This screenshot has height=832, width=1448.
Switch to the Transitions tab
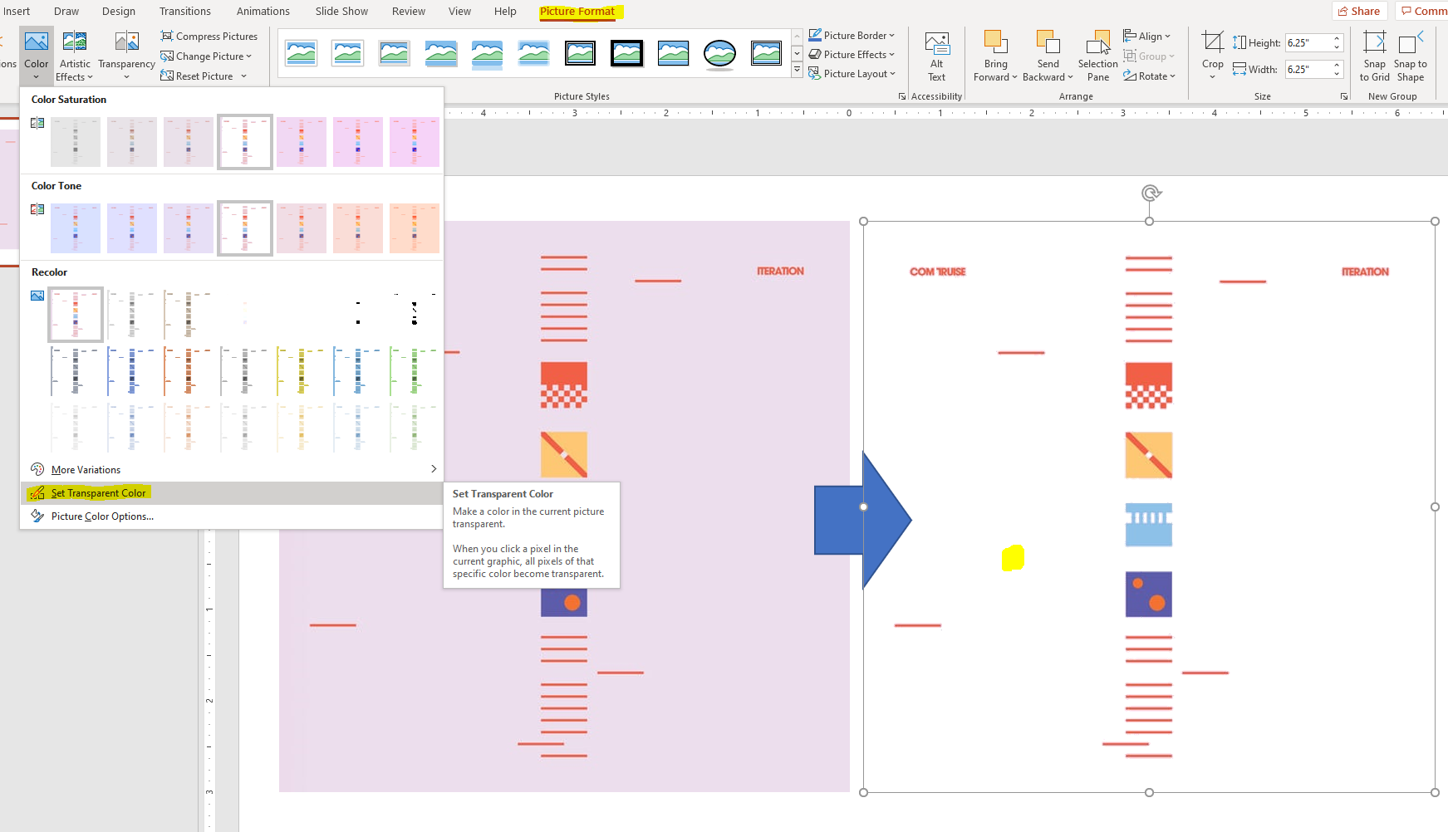185,11
